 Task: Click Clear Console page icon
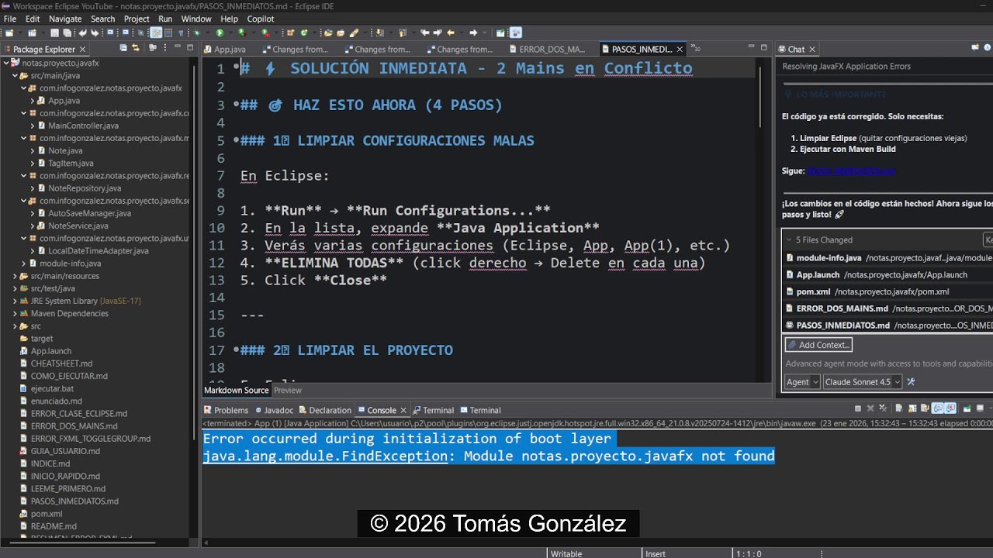[x=899, y=408]
